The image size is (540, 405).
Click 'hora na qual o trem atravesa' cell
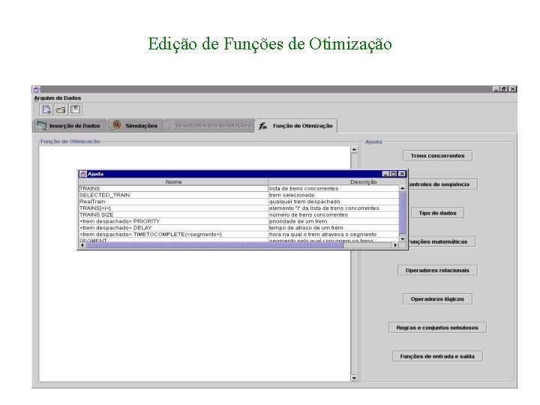tap(333, 234)
